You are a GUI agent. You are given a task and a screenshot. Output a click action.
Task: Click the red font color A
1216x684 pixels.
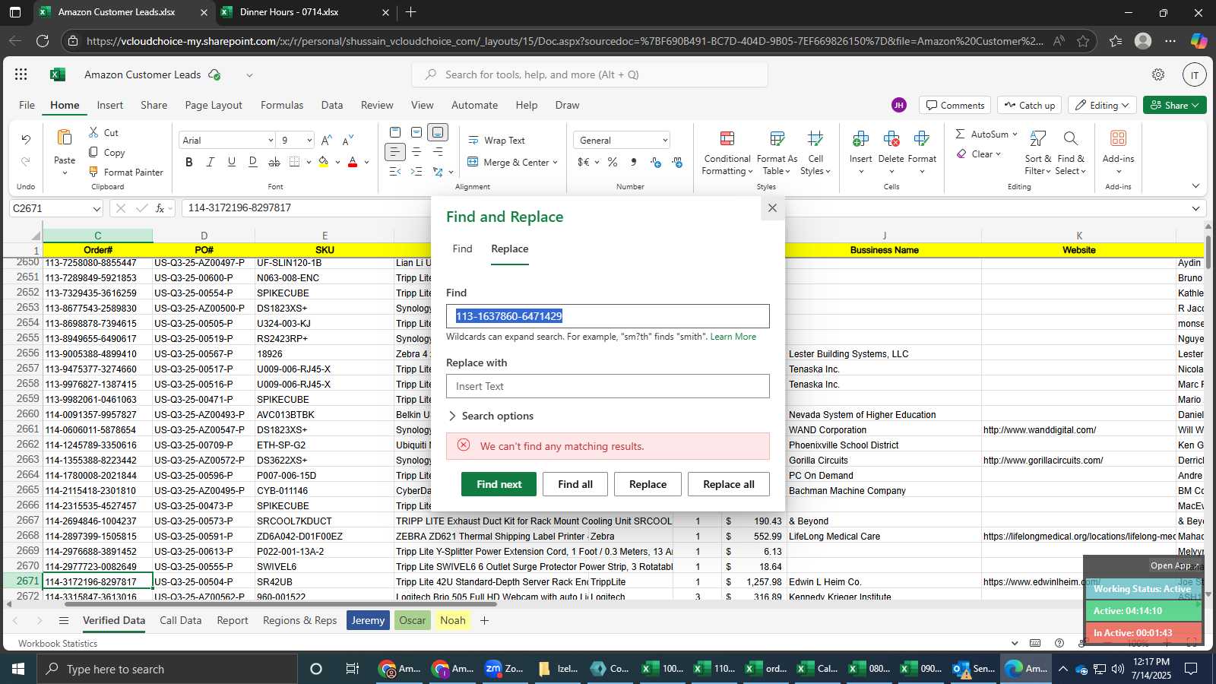point(353,162)
